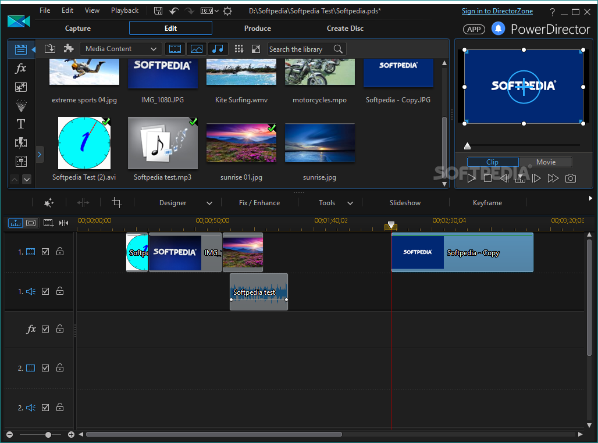Switch to the Capture tab
598x443 pixels.
(x=78, y=28)
